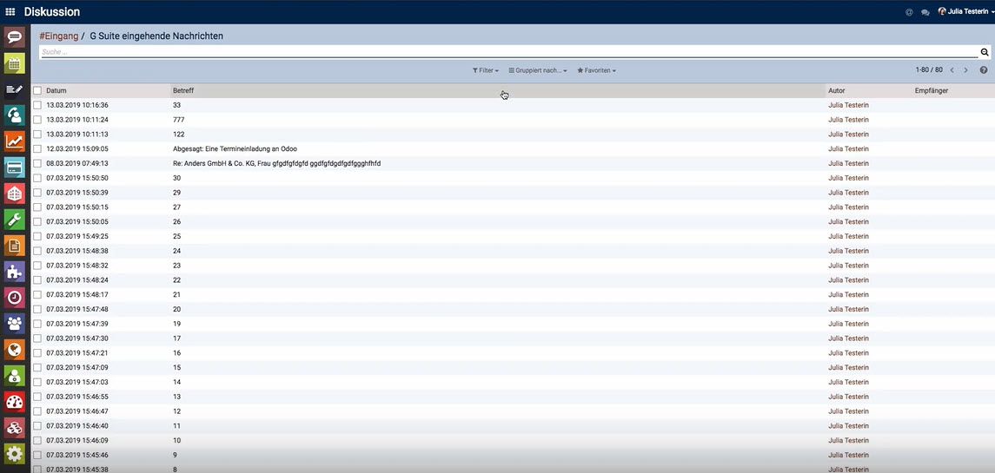
Task: Open the teal credit-card app in sidebar
Action: (x=15, y=168)
